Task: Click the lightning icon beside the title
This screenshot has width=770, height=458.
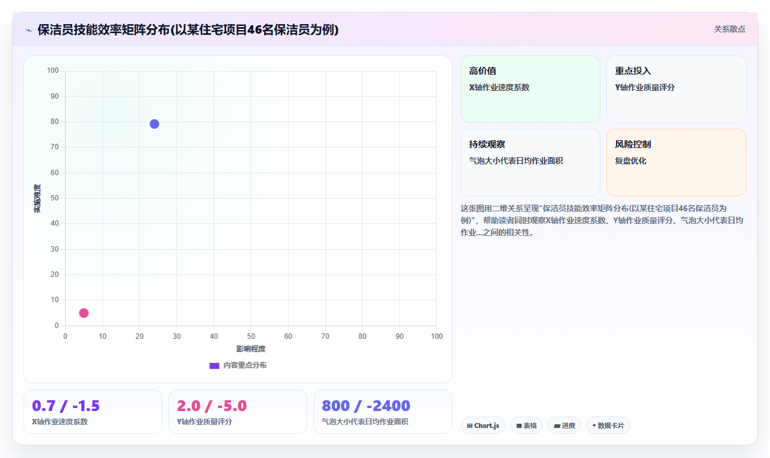Action: 28,30
